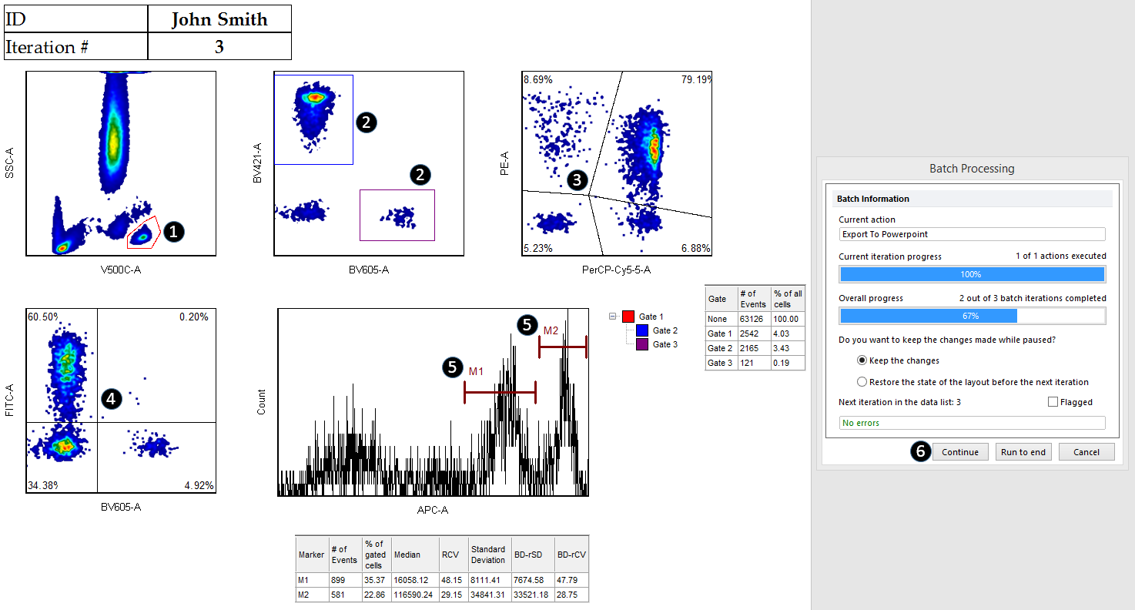Viewport: 1135px width, 610px height.
Task: Select the Keep the changes option
Action: pyautogui.click(x=862, y=360)
